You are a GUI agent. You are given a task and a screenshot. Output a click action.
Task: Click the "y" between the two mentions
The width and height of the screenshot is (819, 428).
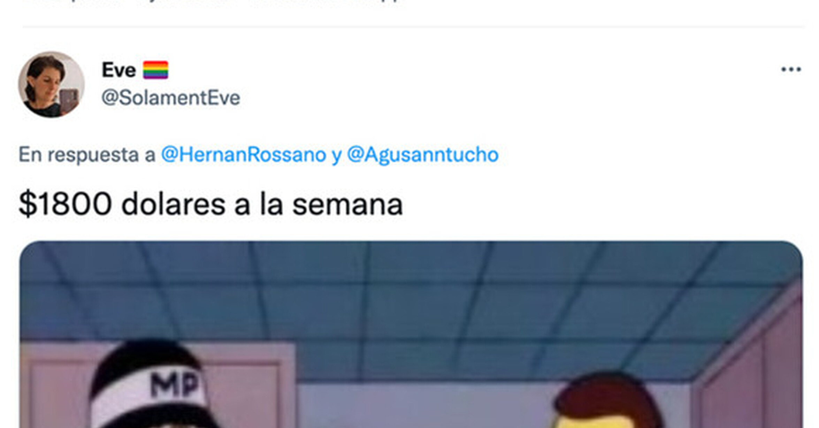pyautogui.click(x=337, y=155)
